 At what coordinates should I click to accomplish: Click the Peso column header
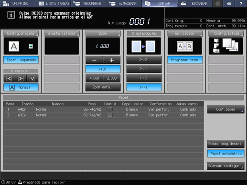coord(92,104)
